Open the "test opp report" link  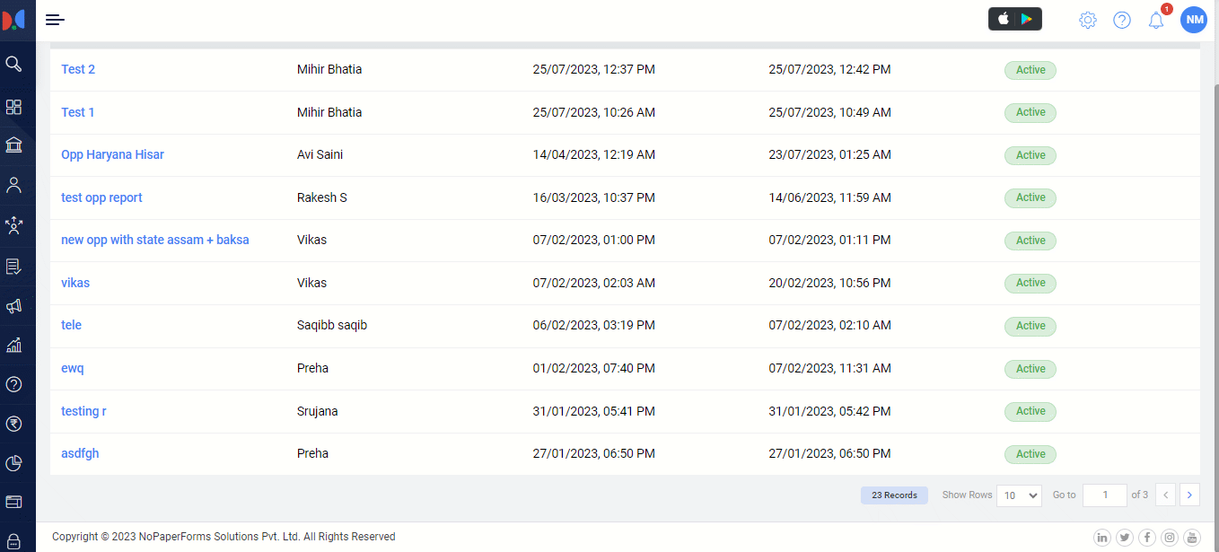pos(101,197)
